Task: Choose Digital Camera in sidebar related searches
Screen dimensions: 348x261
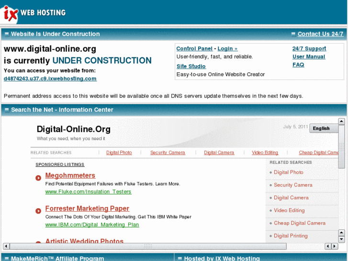Action: [x=291, y=198]
